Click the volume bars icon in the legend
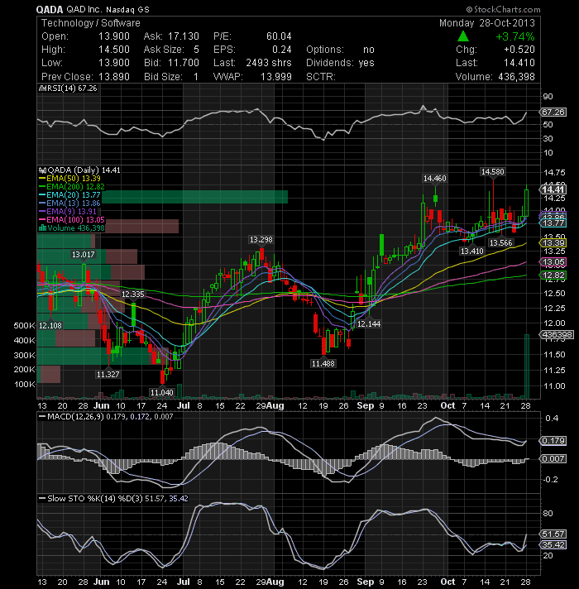The image size is (579, 589). (x=42, y=228)
